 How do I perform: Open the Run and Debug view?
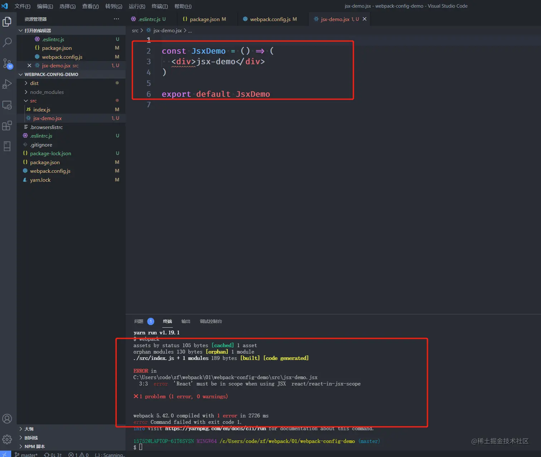click(x=7, y=84)
